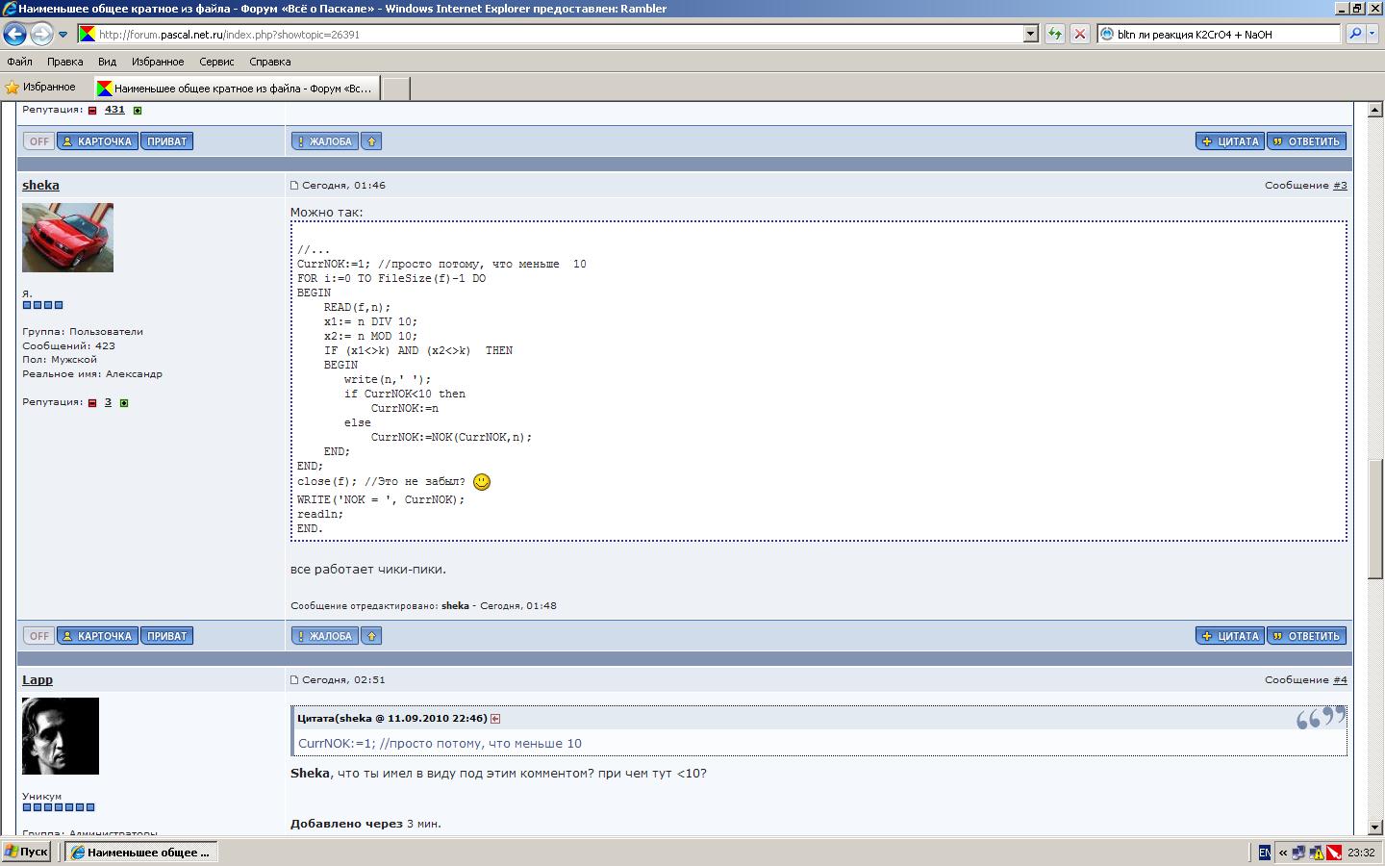Click the Refresh page icon
The height and width of the screenshot is (866, 1385).
pos(1055,35)
